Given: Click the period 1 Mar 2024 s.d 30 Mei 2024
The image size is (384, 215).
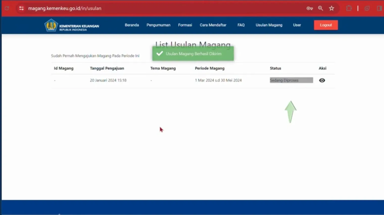Looking at the screenshot, I should pyautogui.click(x=218, y=80).
